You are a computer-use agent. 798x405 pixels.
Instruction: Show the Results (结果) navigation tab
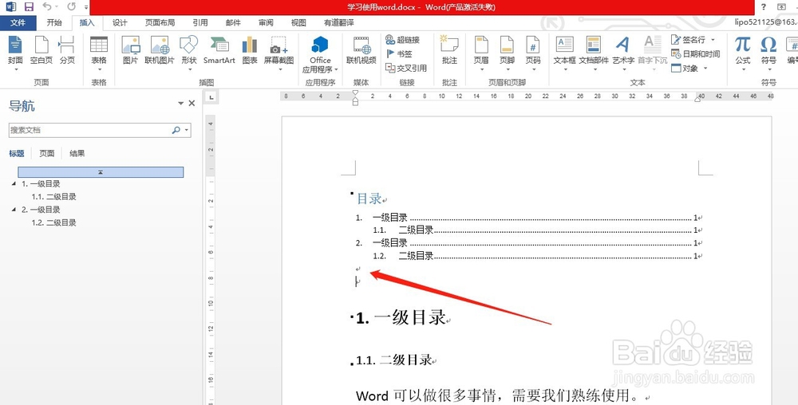pos(77,153)
